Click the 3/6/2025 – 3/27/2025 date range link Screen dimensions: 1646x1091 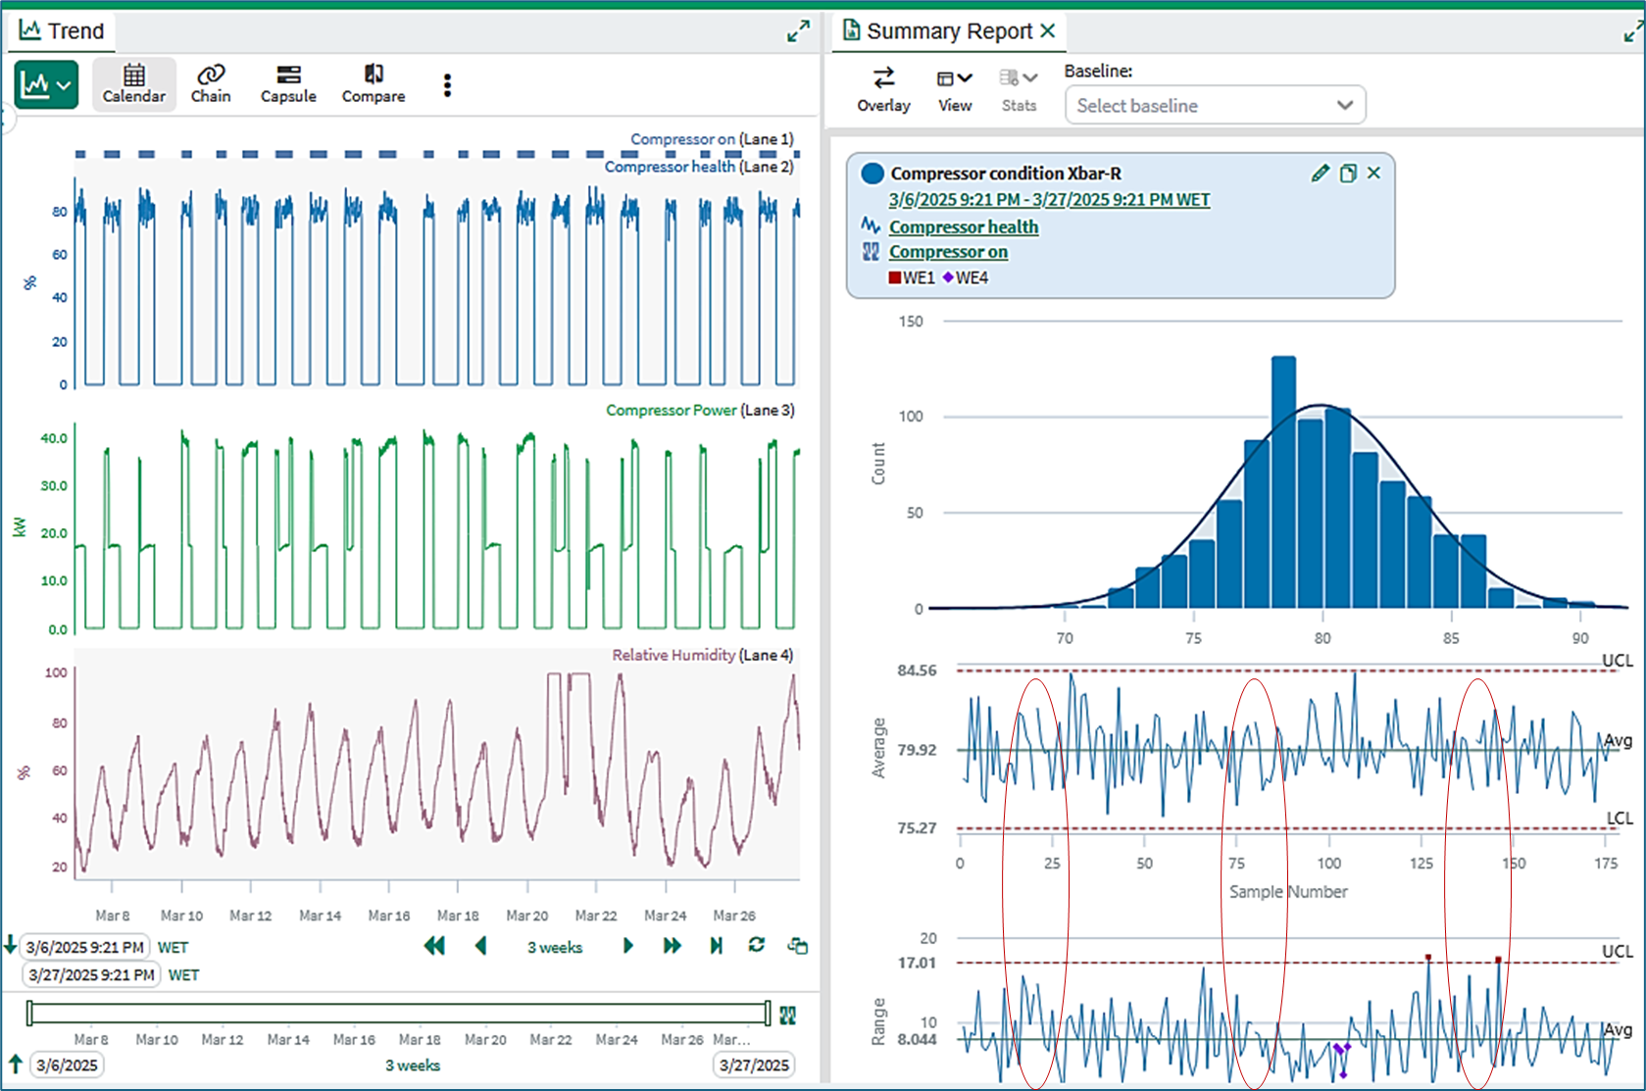click(x=1049, y=200)
